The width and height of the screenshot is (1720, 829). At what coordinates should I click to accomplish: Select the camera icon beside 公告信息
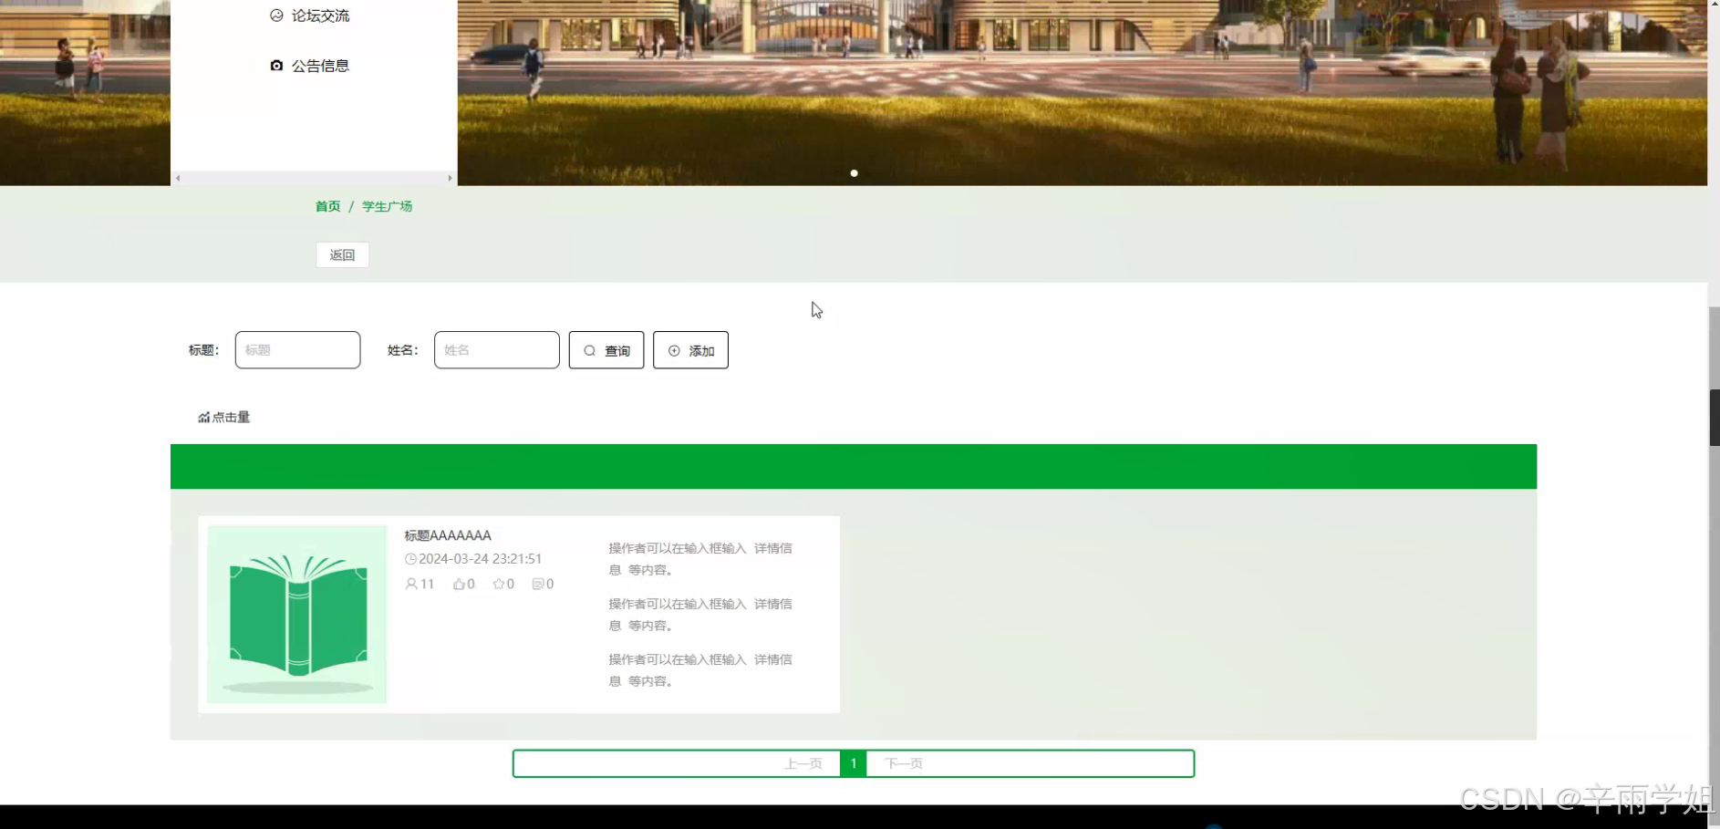[277, 65]
